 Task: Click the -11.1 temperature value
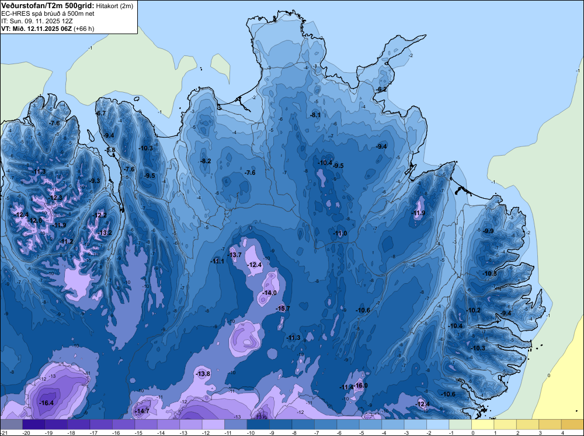point(217,261)
